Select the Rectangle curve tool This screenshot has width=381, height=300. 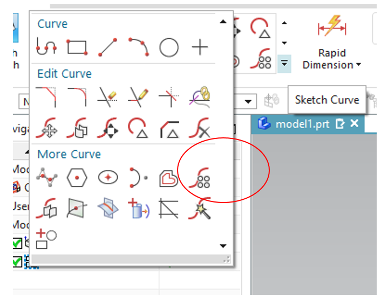77,47
